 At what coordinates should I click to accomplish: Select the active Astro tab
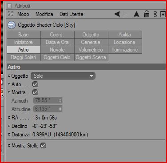[x=24, y=50]
